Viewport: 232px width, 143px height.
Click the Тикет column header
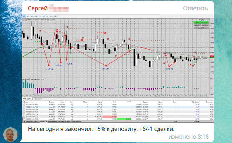[x=62, y=102]
